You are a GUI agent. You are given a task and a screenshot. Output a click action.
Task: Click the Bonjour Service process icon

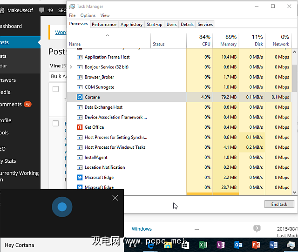tap(80, 67)
